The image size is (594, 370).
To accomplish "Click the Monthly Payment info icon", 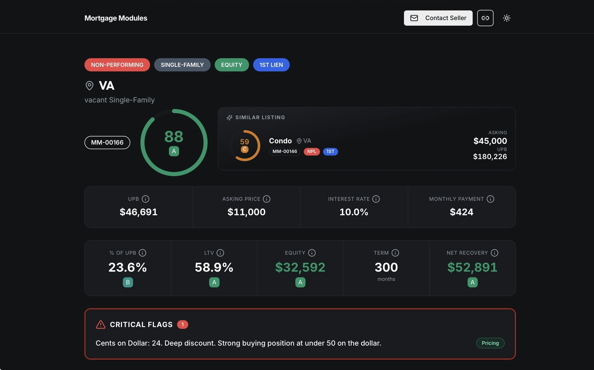I will (x=490, y=199).
